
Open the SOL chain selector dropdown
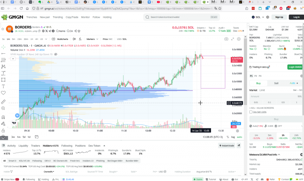coord(258,17)
